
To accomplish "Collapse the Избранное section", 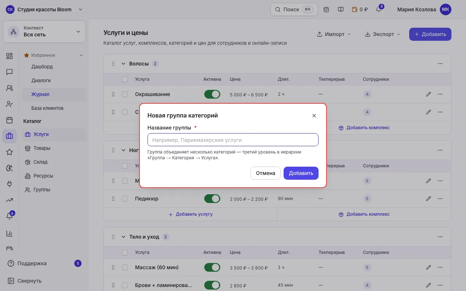I will 81,55.
